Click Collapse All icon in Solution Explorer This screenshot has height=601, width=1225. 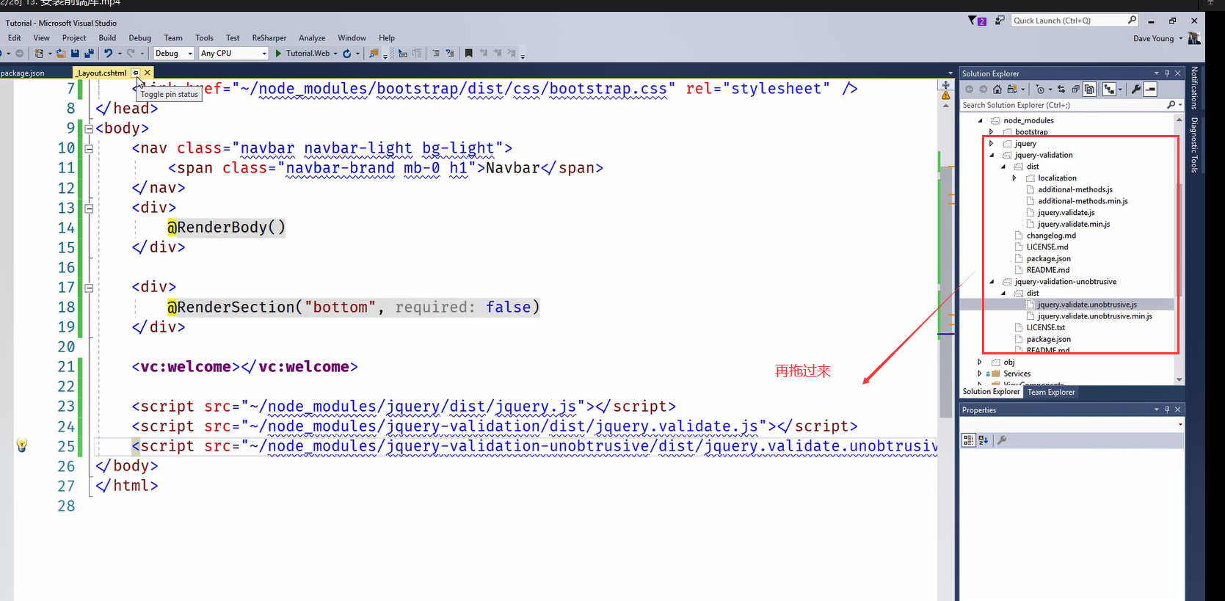[x=1076, y=90]
